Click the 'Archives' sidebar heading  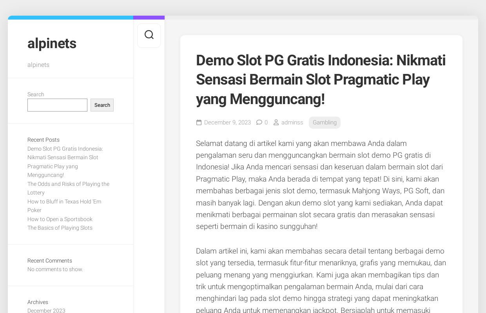[x=38, y=302]
